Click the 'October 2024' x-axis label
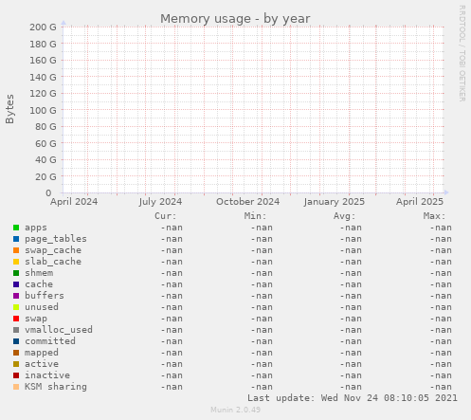 click(248, 202)
